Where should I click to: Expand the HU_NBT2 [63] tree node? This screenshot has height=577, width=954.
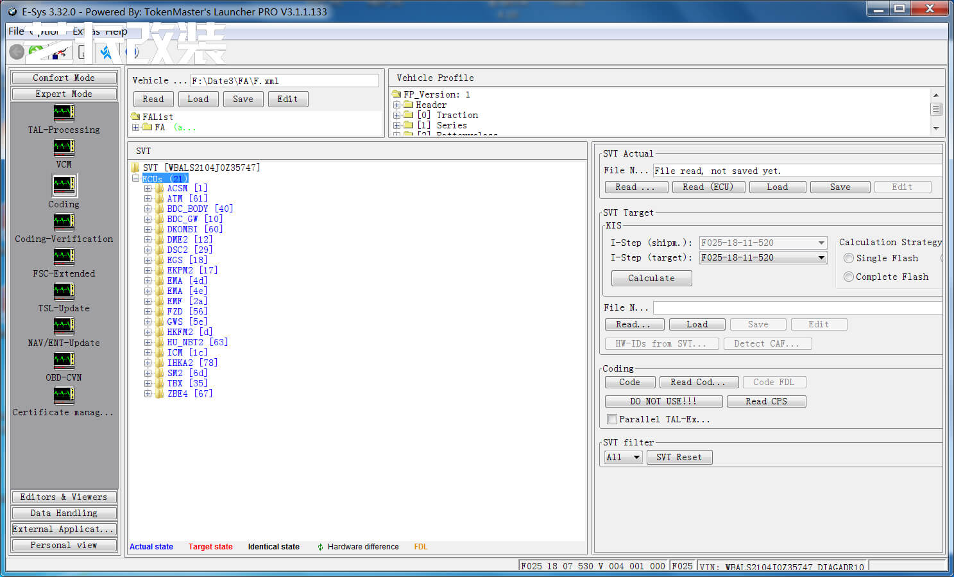pos(148,342)
